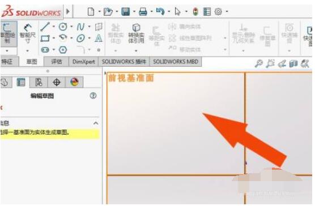
Task: Open the FeatureManager tree tab icon
Action: coord(5,82)
